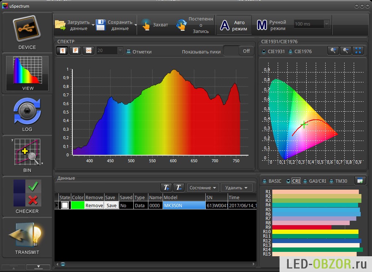Zoom in on the CIE diagram

tap(333, 51)
